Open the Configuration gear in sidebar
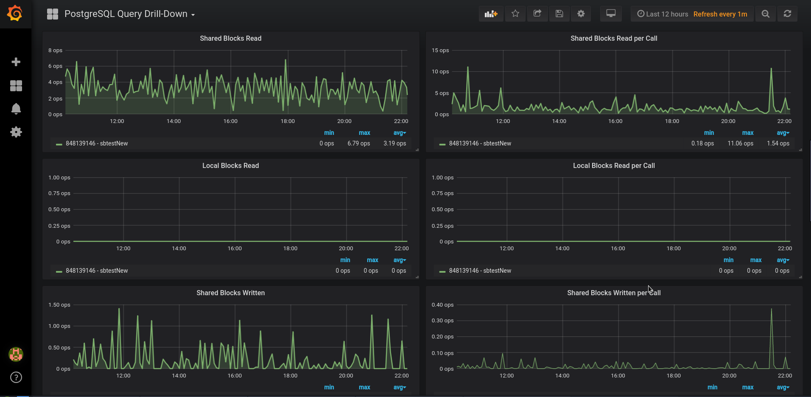 click(x=16, y=132)
